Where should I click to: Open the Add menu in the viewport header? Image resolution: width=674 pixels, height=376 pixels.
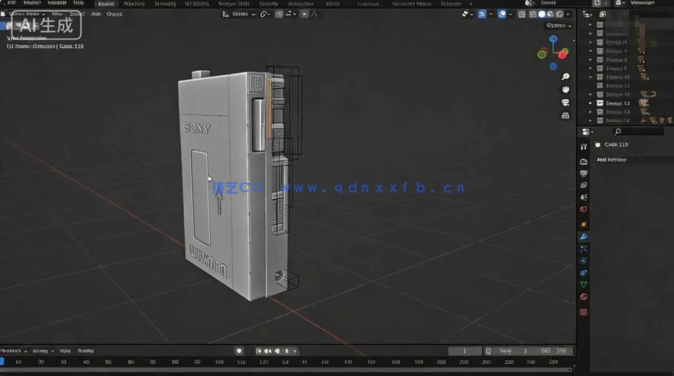coord(96,14)
